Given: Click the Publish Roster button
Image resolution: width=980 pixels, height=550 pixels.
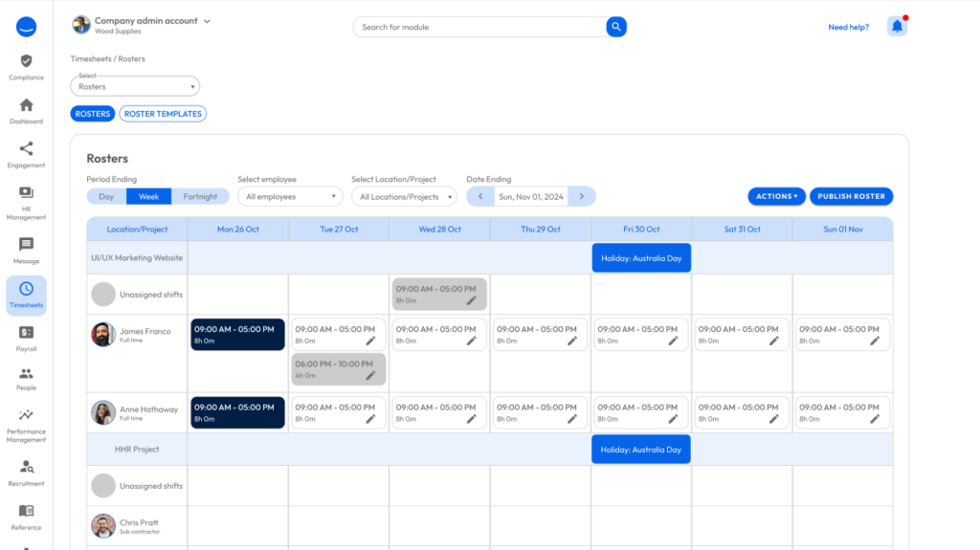Looking at the screenshot, I should [x=851, y=196].
